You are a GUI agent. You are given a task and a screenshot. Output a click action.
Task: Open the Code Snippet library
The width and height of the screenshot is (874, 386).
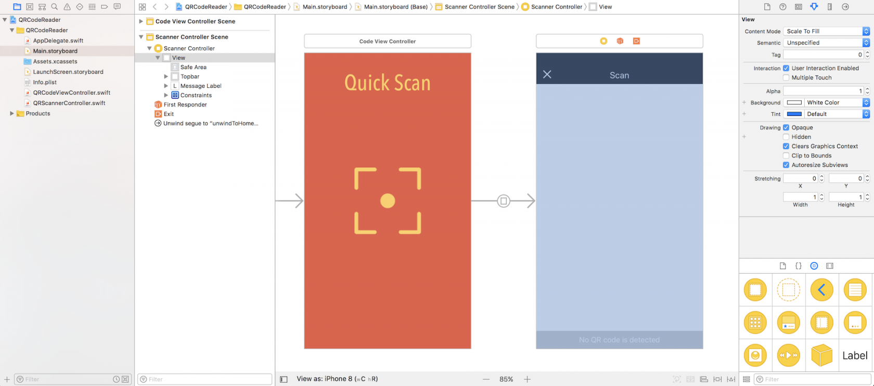click(799, 266)
